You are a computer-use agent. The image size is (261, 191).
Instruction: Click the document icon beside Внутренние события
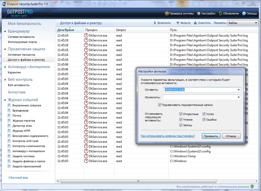pyautogui.click(x=9, y=105)
